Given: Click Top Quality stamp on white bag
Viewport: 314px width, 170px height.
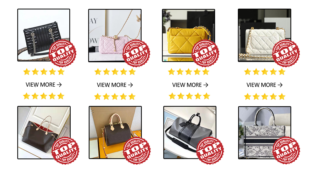Looking at the screenshot, I should pyautogui.click(x=286, y=53).
